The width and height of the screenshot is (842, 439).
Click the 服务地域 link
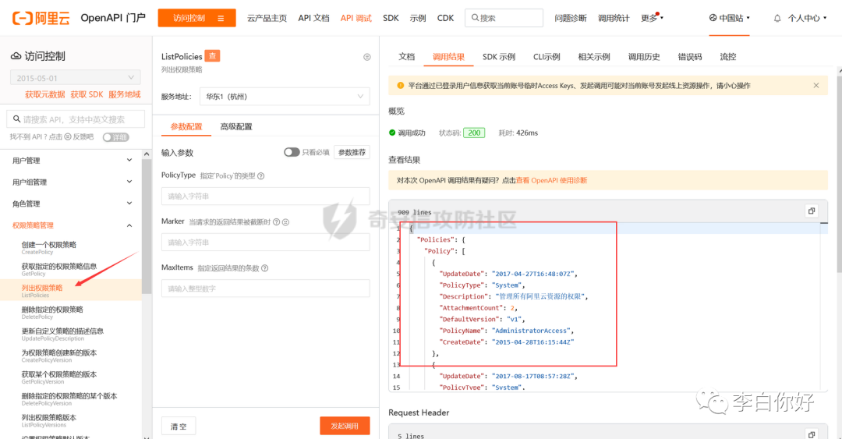(x=125, y=94)
